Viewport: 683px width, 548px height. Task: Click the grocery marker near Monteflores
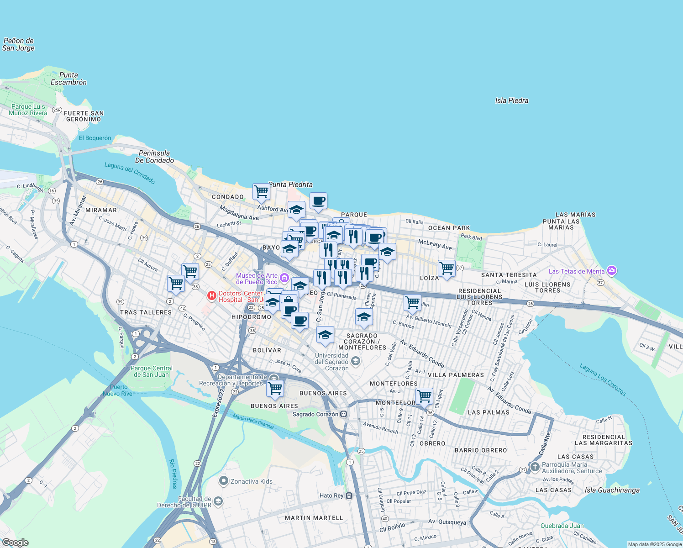pyautogui.click(x=424, y=395)
